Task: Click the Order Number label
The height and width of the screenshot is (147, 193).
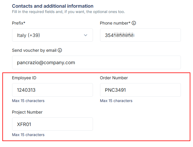Action: [x=114, y=78]
